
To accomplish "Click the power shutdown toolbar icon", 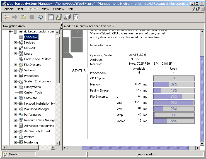I will (x=76, y=17).
